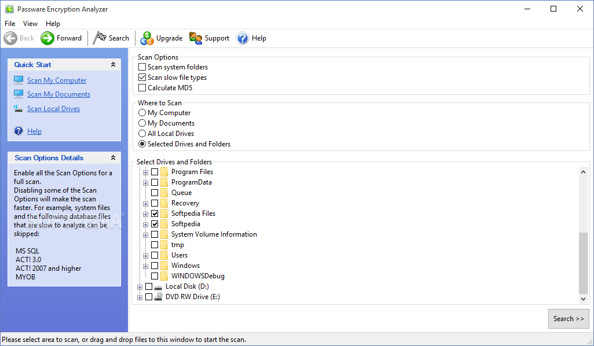Click the Recovery folder icon
The image size is (594, 346).
[x=164, y=203]
